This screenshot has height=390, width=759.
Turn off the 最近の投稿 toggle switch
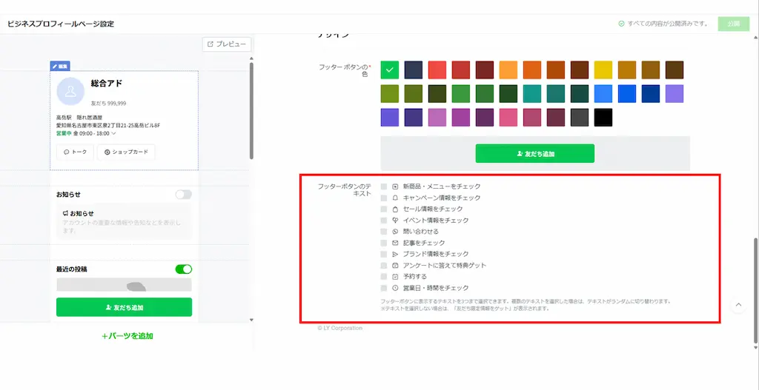coord(184,269)
